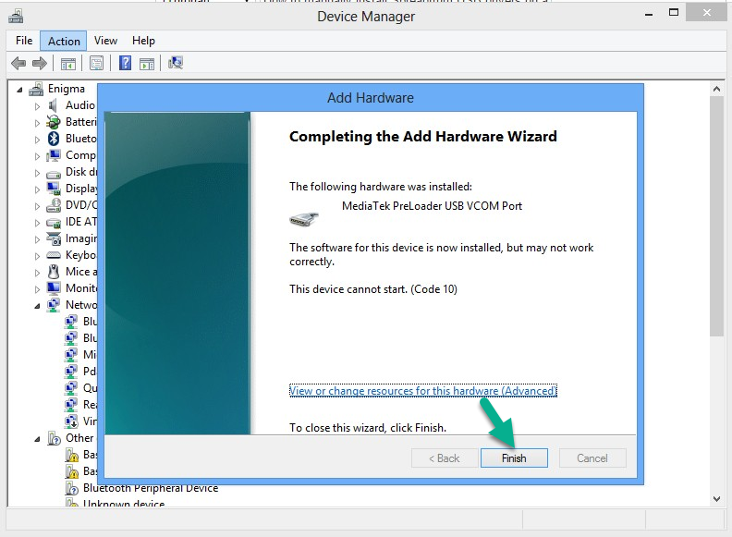The width and height of the screenshot is (732, 537).
Task: Click the Back navigation arrow in toolbar
Action: 18,63
